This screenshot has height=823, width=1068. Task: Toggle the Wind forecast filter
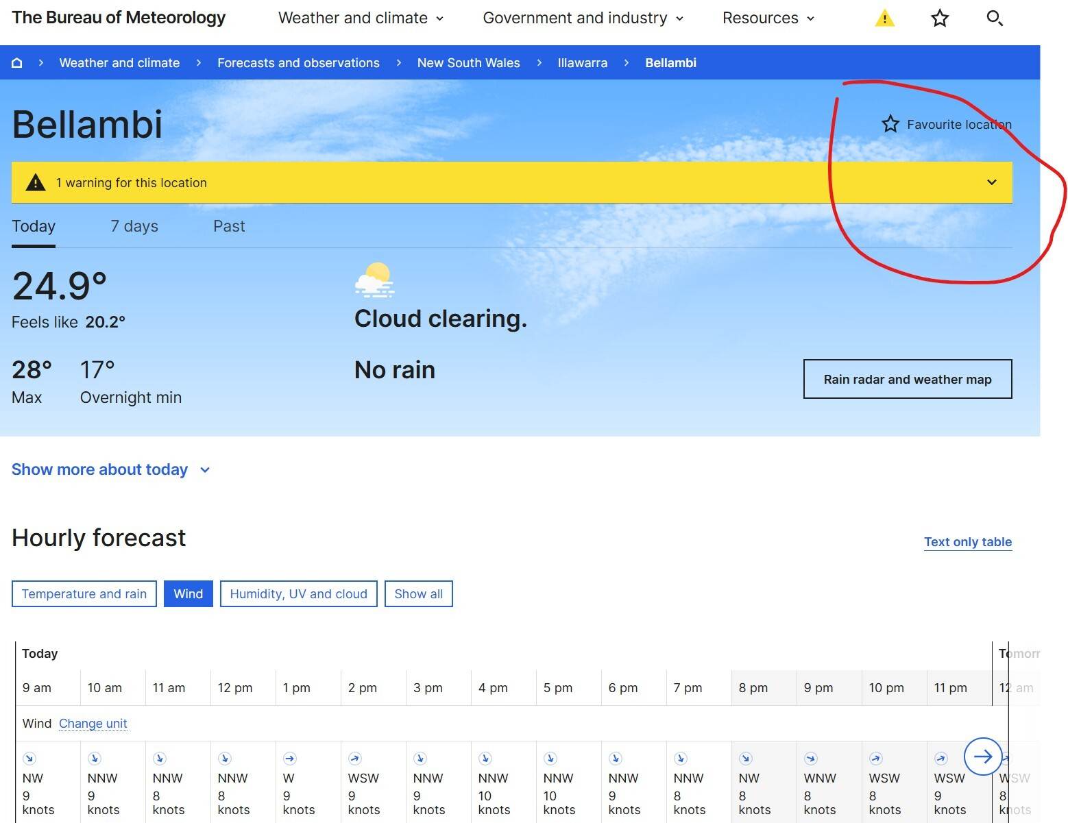(188, 594)
